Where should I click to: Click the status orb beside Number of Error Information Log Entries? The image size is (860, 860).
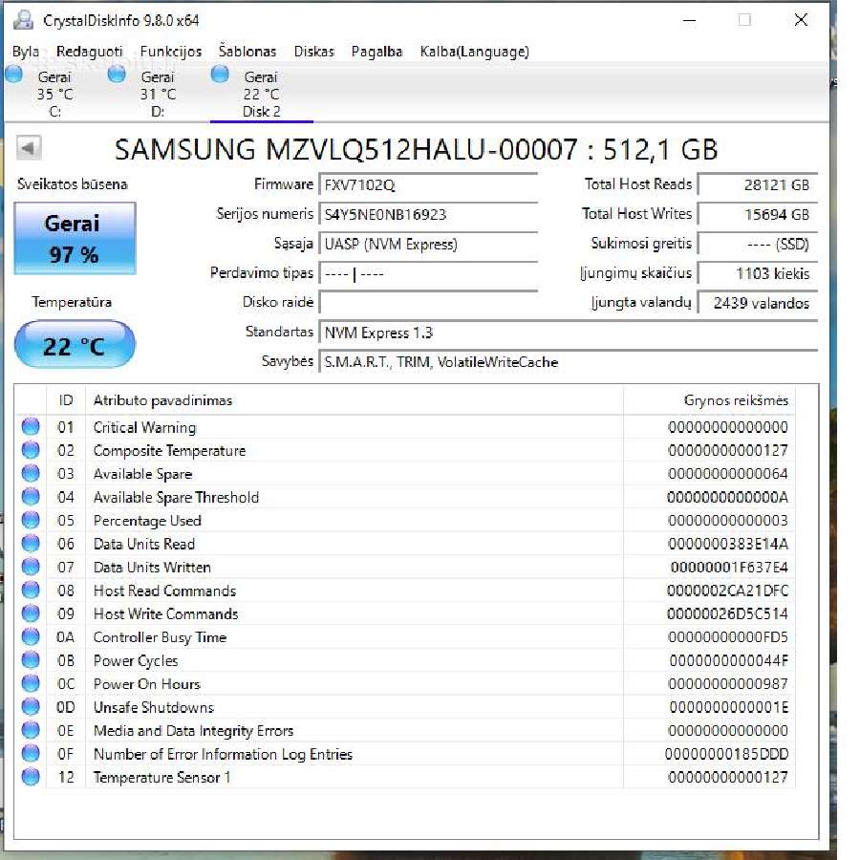(x=31, y=753)
